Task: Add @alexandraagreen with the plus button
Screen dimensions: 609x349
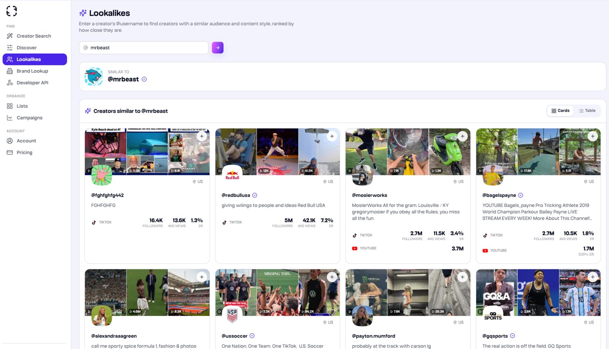Action: 202,277
